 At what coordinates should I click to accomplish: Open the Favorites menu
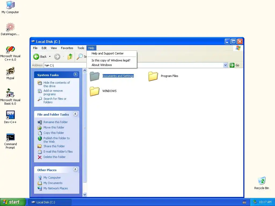67,48
